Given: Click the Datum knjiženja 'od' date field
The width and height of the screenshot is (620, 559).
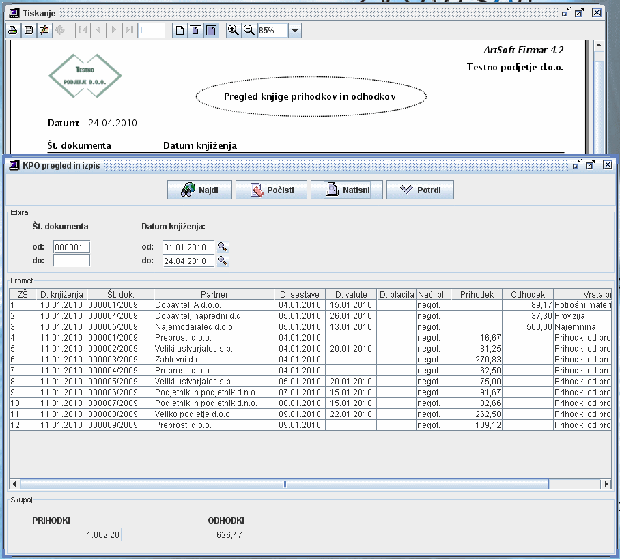Looking at the screenshot, I should pos(188,247).
